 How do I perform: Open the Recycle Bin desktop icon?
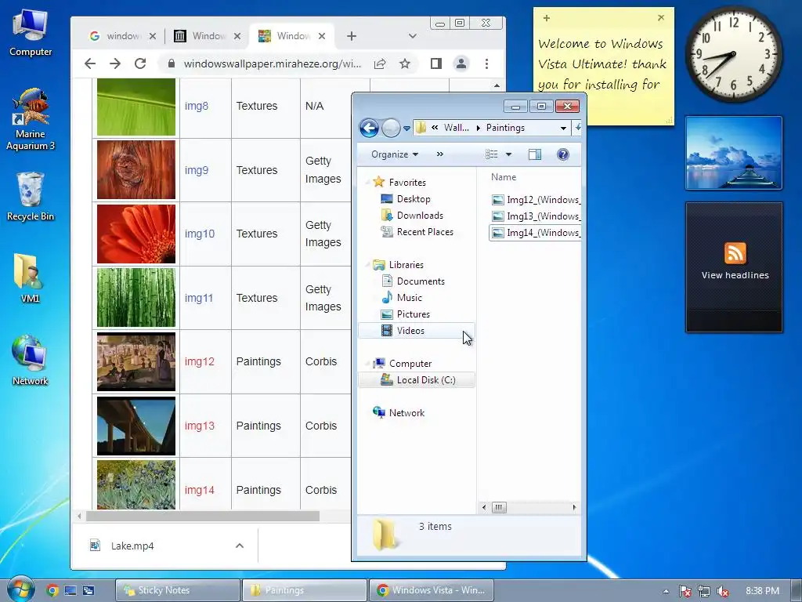click(31, 197)
